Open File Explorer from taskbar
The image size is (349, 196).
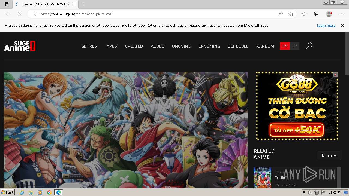coord(31,192)
